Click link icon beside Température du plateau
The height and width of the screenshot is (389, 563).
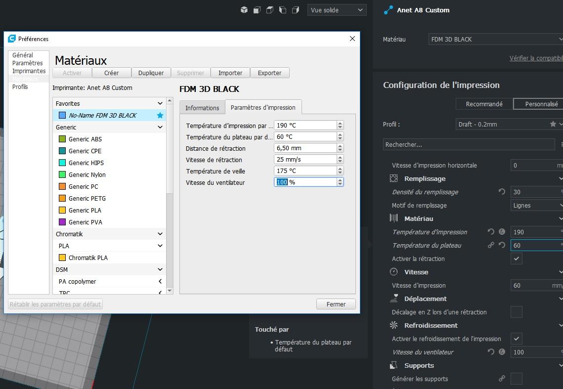pos(491,245)
